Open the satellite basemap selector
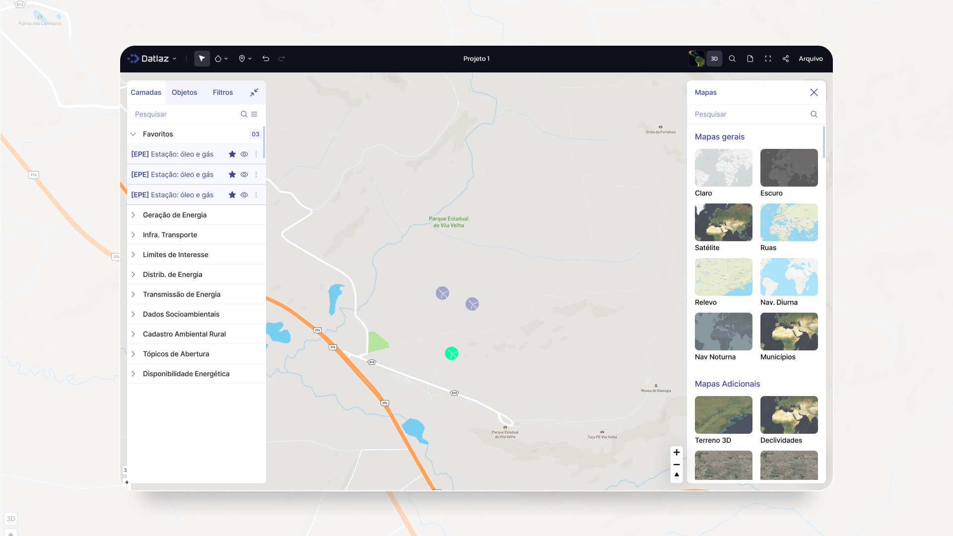 696,59
